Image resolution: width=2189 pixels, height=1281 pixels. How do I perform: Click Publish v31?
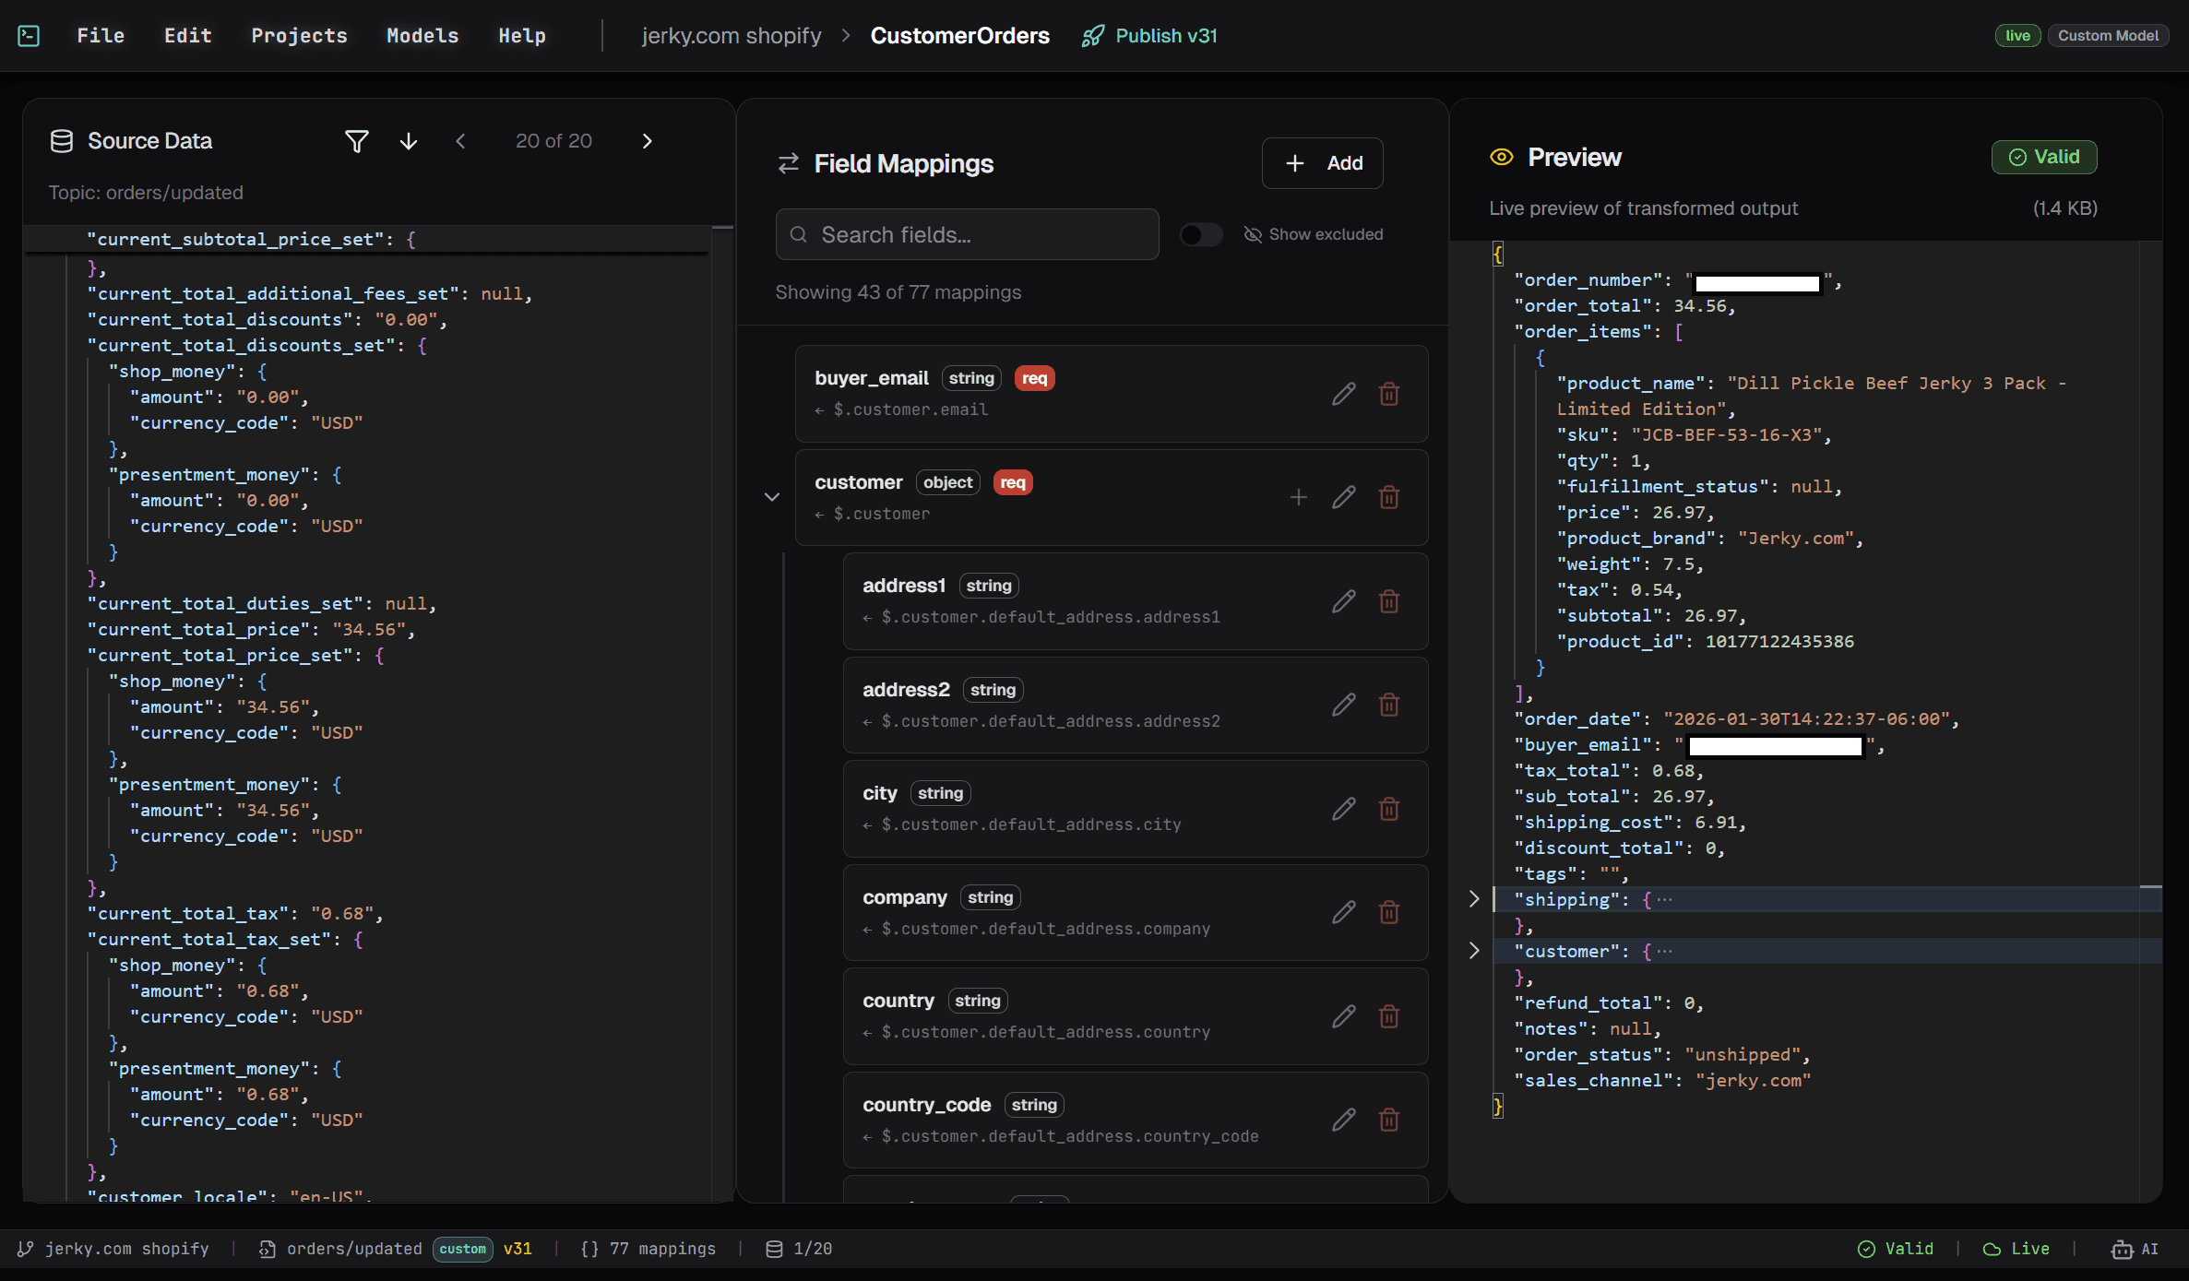[1149, 36]
